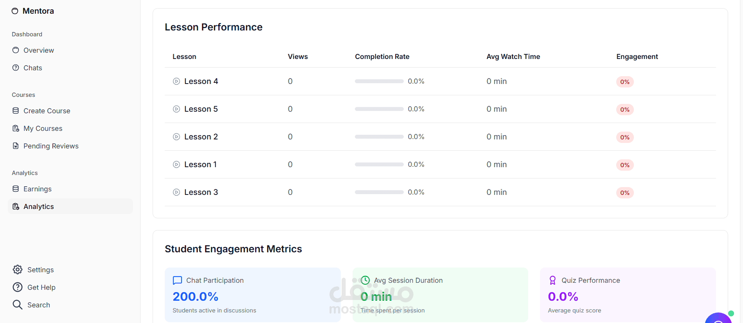Click the Completion Rate column header
Screen dimensions: 743x323
point(382,57)
